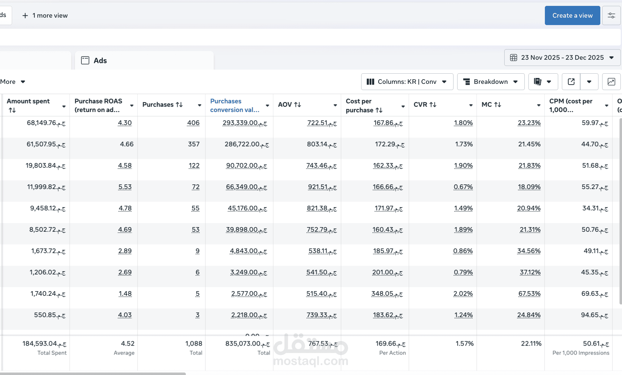Click the export share icon button
The height and width of the screenshot is (375, 622).
pos(571,82)
